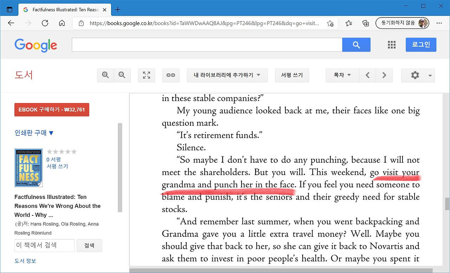Open the 도서 정보 link
Viewport: 450px width, 273px height.
pyautogui.click(x=25, y=261)
